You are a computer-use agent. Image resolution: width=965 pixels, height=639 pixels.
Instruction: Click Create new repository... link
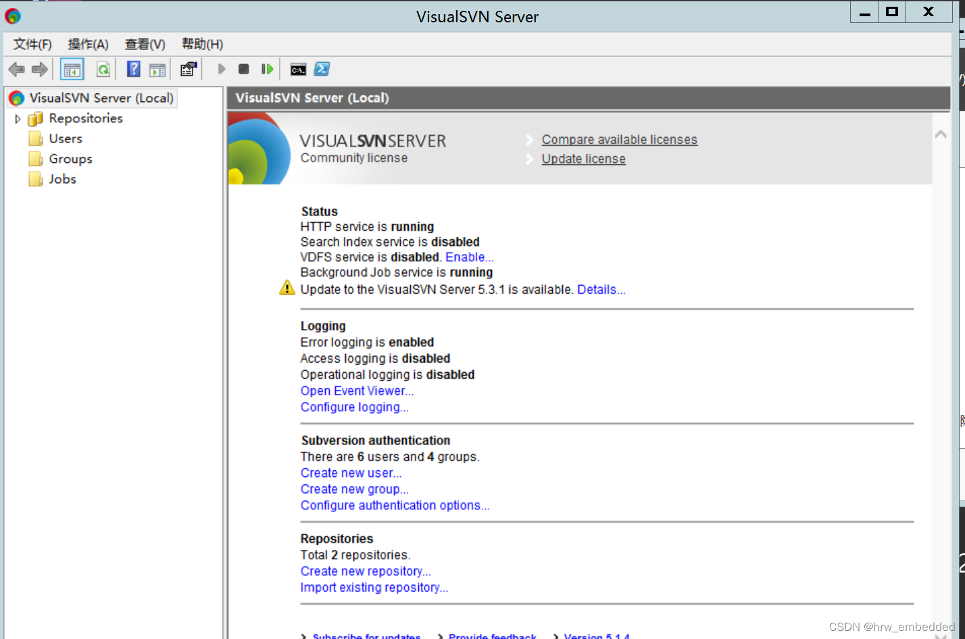(366, 571)
